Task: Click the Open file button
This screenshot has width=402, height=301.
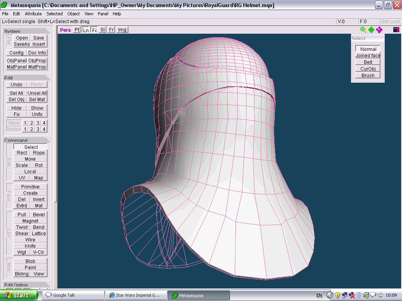Action: 22,38
